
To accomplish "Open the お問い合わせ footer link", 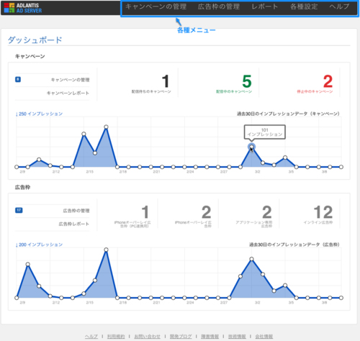I will [x=147, y=337].
